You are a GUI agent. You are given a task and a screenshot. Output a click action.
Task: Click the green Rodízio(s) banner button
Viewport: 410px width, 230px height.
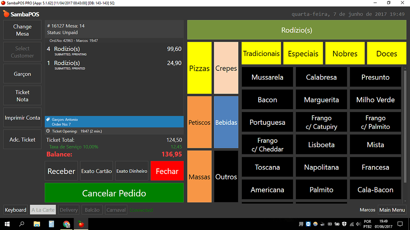tap(297, 30)
